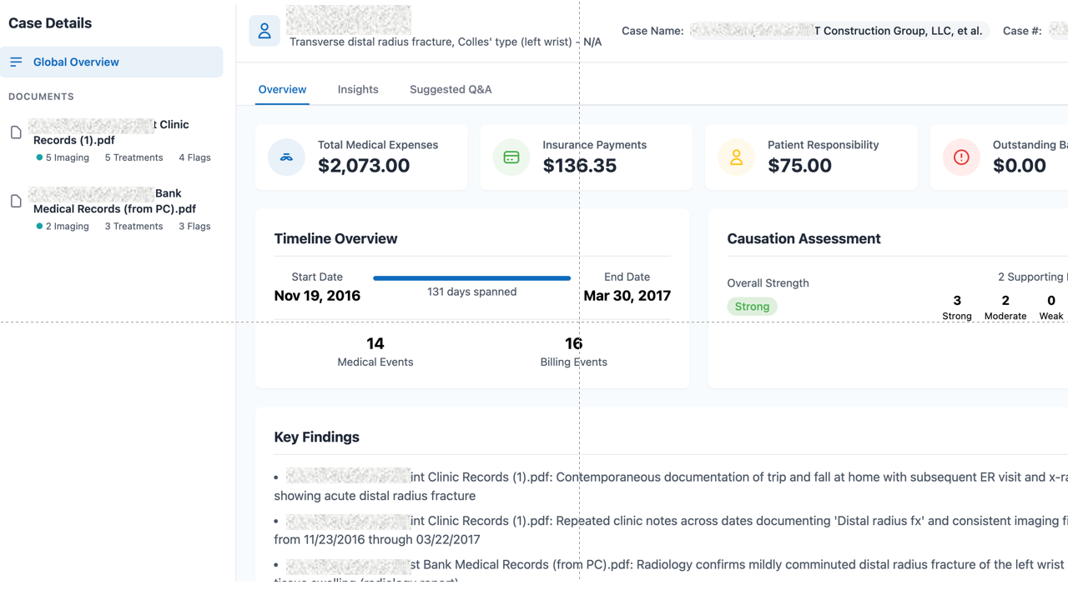Click the Colles' type fracture diagnosis text

pyautogui.click(x=446, y=42)
